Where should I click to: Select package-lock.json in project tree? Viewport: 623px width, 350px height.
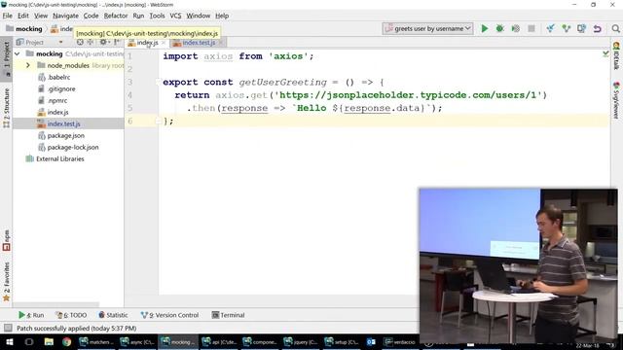73,147
